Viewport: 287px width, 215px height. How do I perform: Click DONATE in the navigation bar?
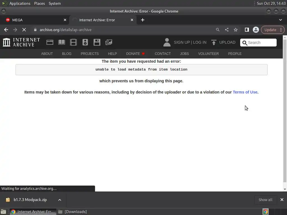tap(135, 54)
